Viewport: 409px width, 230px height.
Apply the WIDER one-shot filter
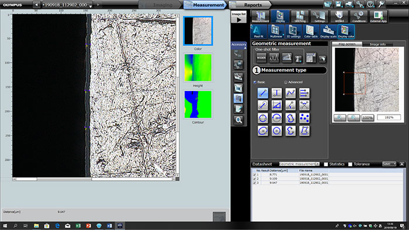click(261, 58)
